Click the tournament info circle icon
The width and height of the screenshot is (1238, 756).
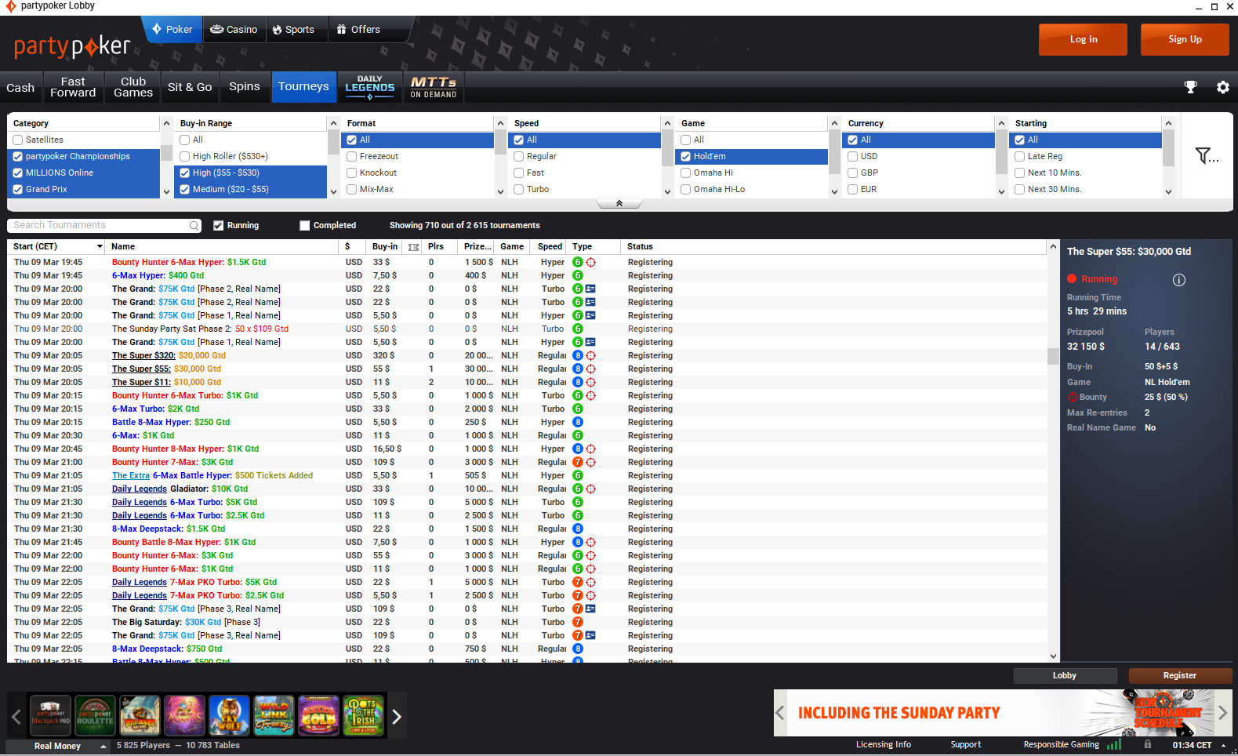pyautogui.click(x=1179, y=280)
